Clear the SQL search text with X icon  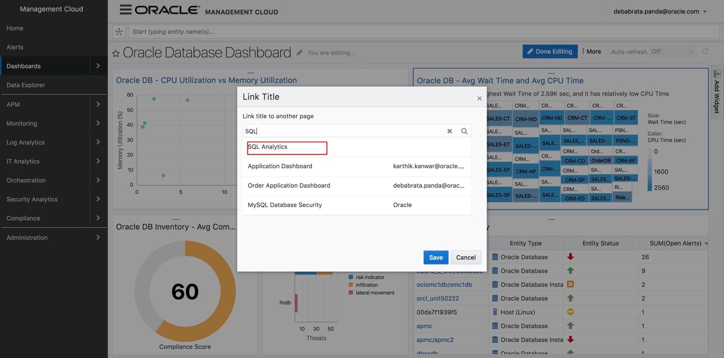(449, 131)
